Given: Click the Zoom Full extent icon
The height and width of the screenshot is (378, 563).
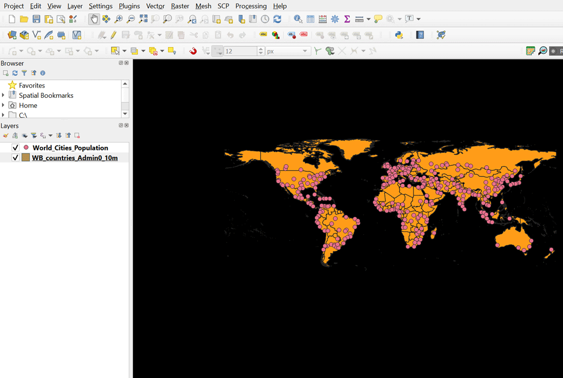Looking at the screenshot, I should pyautogui.click(x=143, y=19).
